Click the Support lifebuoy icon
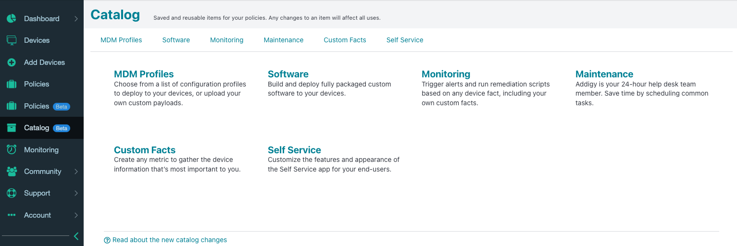 tap(12, 193)
